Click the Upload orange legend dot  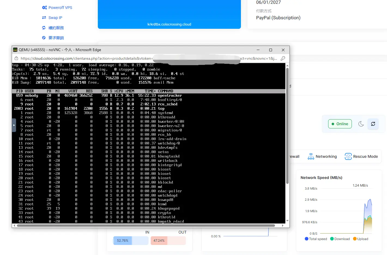(x=355, y=239)
